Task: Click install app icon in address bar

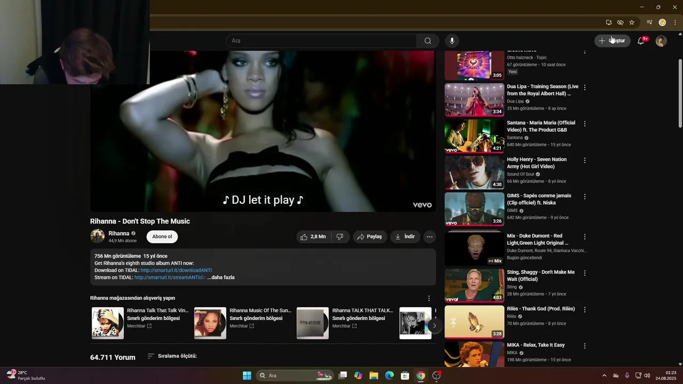Action: (609, 22)
